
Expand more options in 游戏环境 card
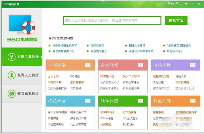coord(140,65)
